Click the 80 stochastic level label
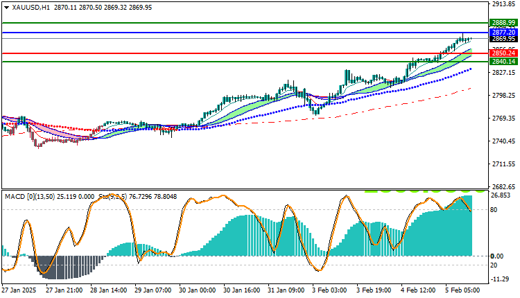This screenshot has width=520, height=298. [494, 209]
